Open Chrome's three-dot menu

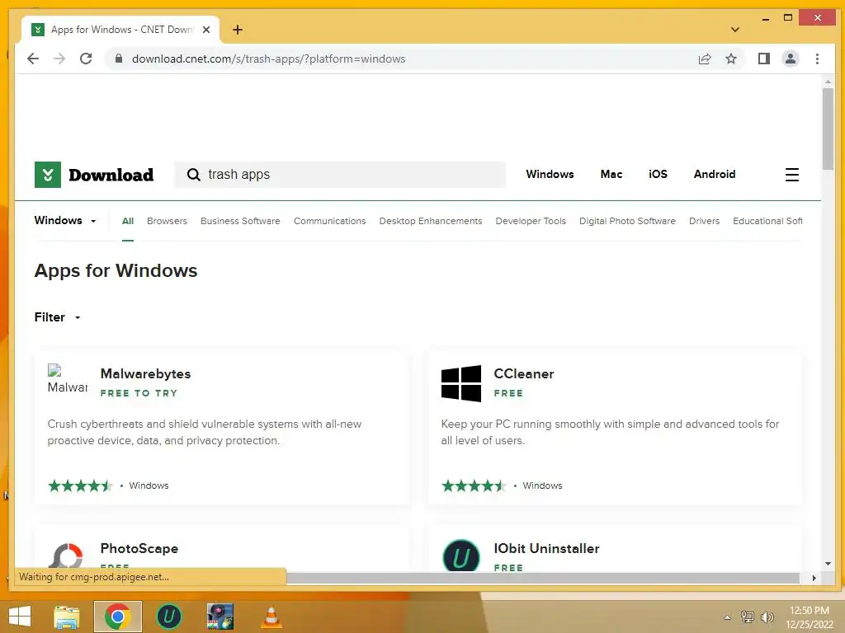(x=817, y=59)
